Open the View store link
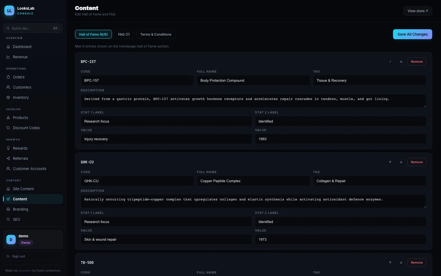This screenshot has width=441, height=276. tap(418, 11)
